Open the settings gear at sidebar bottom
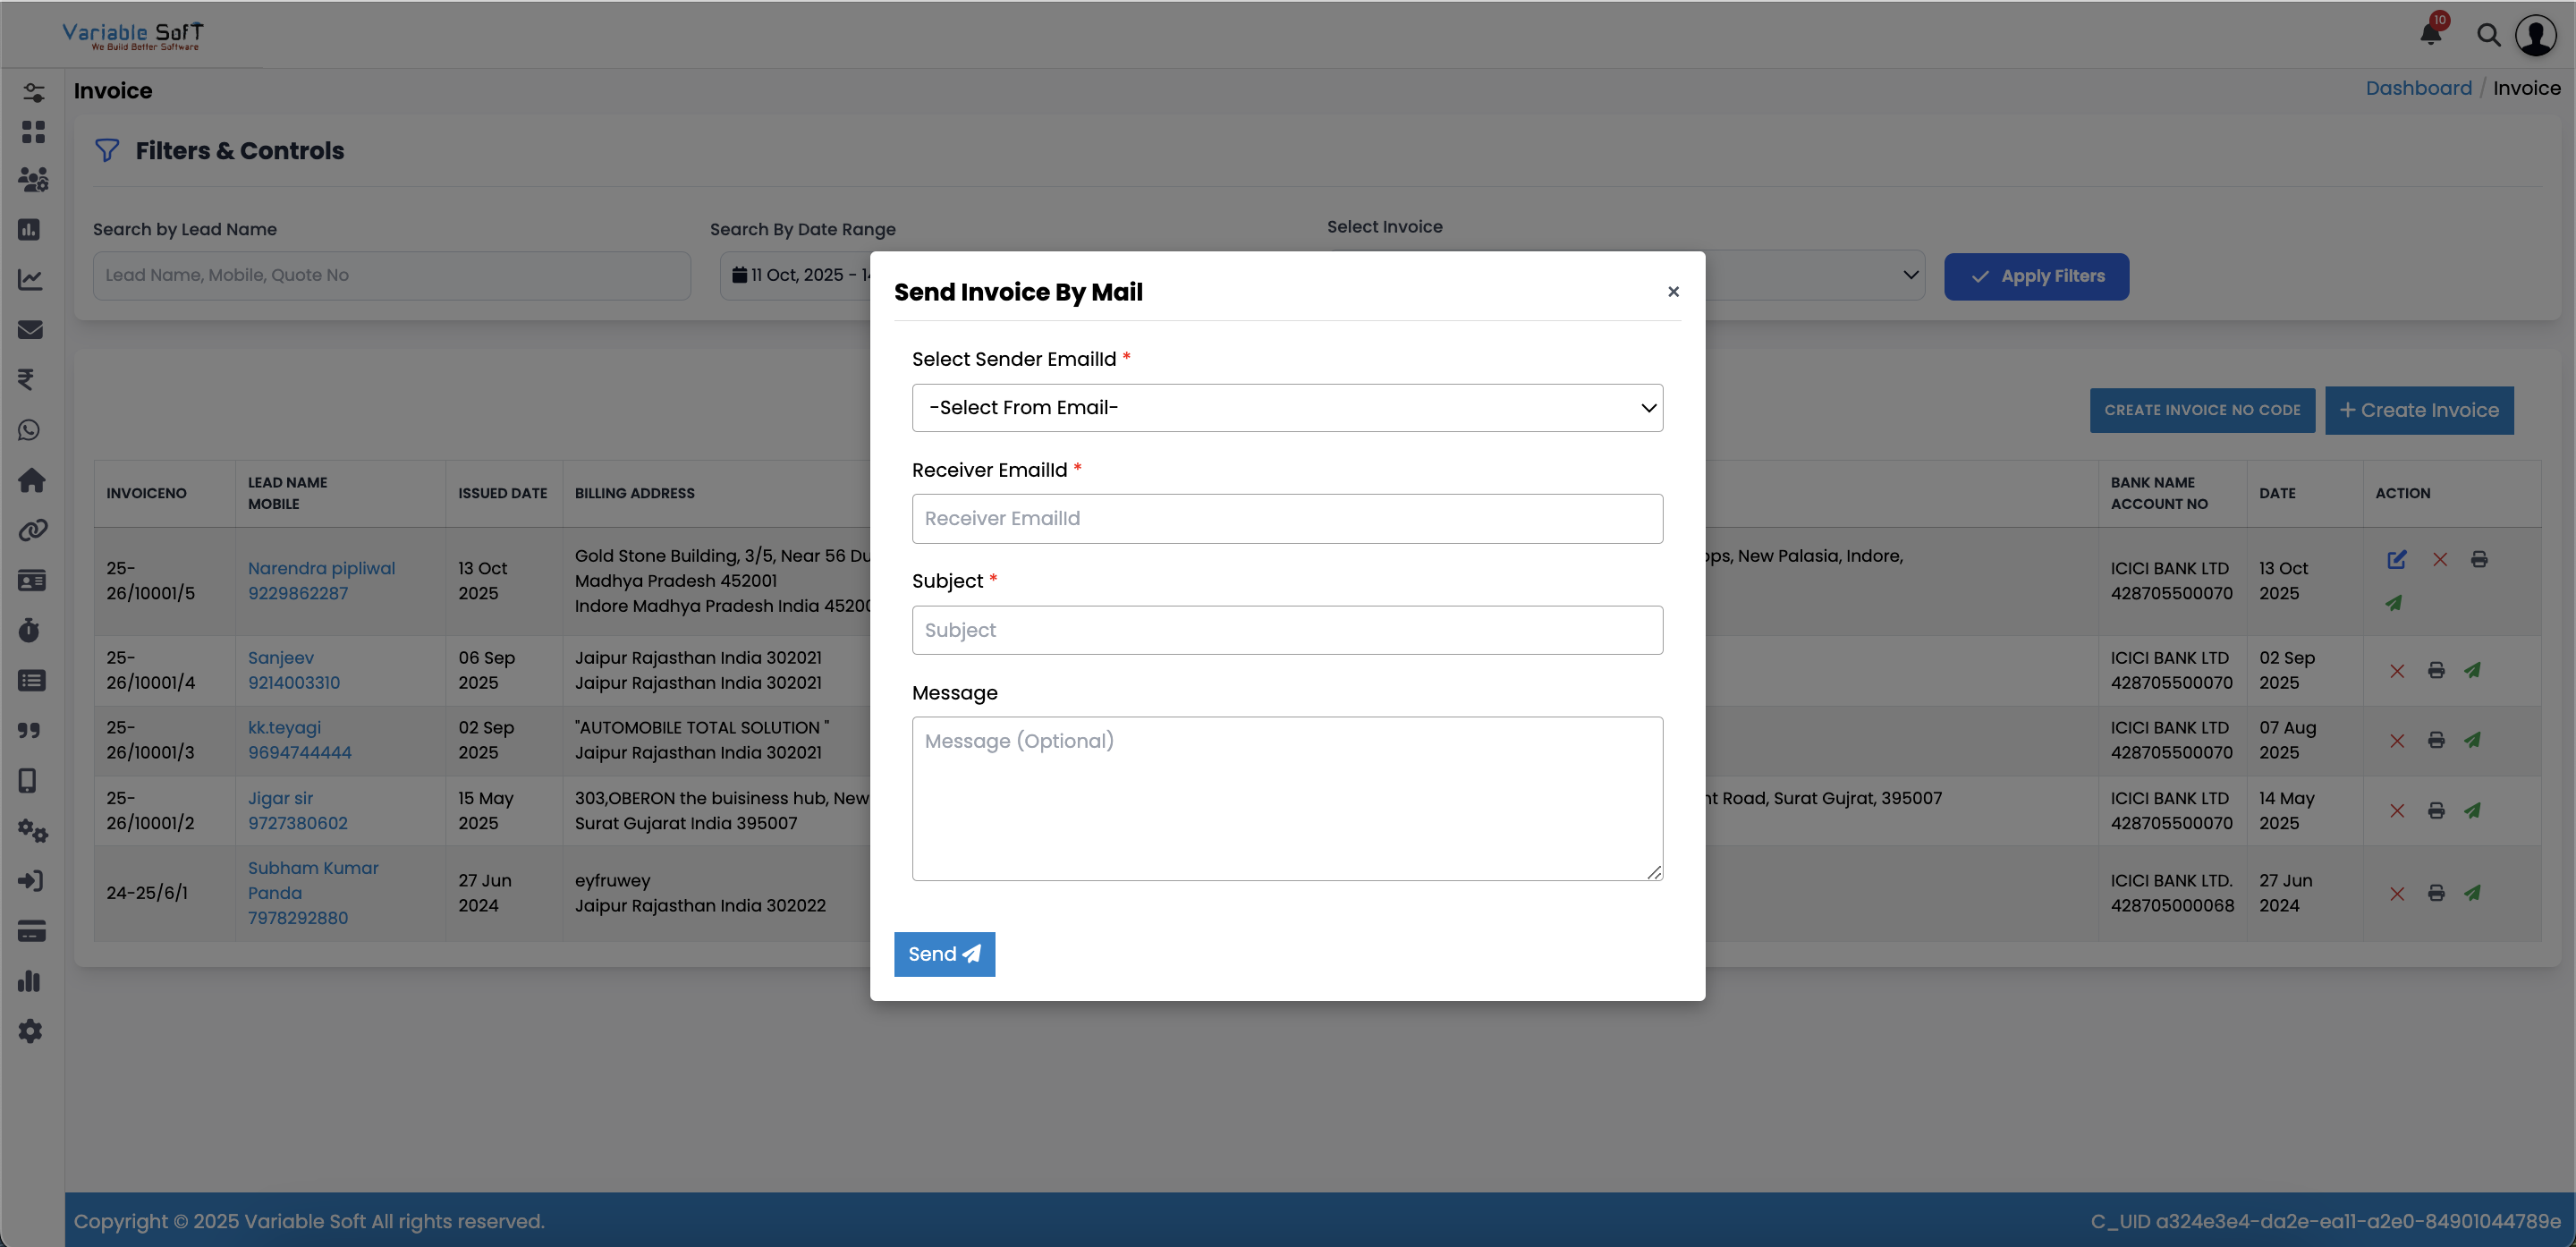 point(30,1030)
